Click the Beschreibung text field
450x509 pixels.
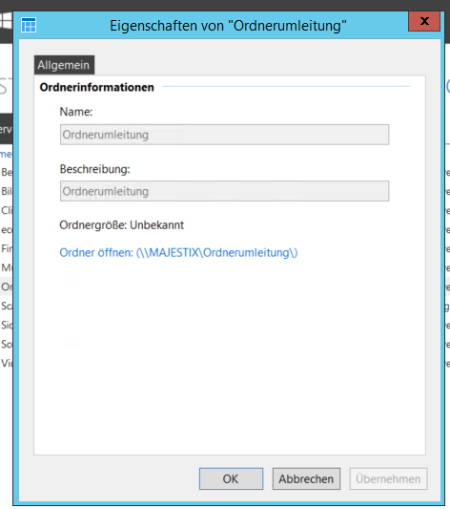tap(224, 191)
